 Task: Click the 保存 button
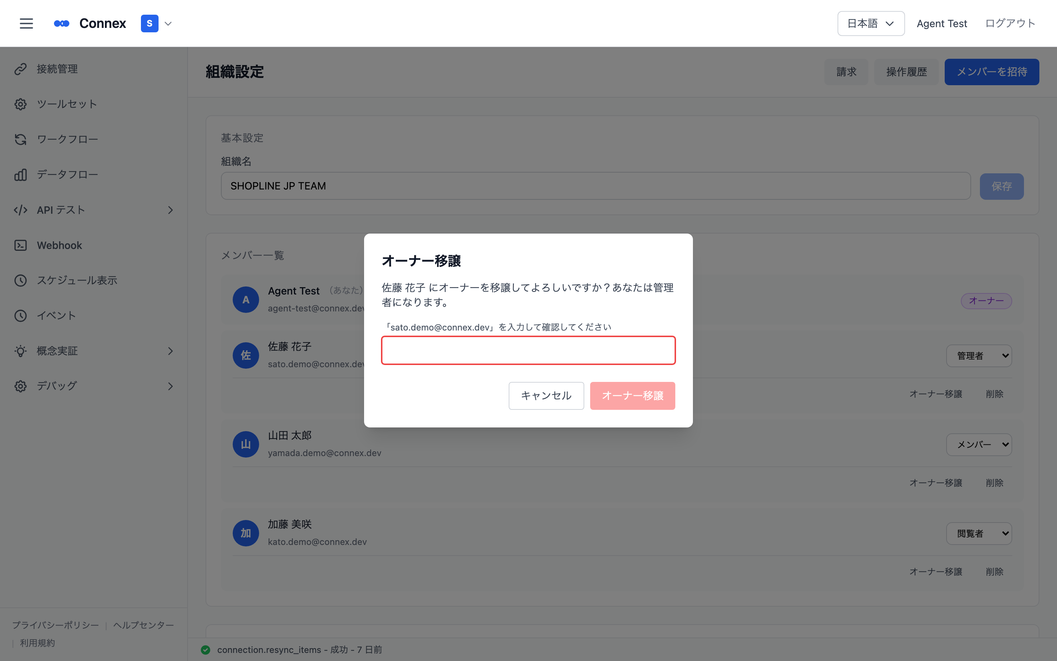[x=1002, y=187]
